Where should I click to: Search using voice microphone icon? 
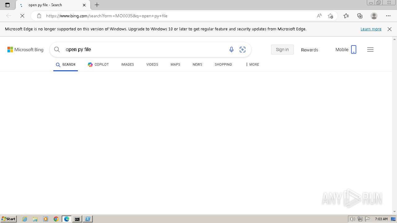tap(231, 50)
